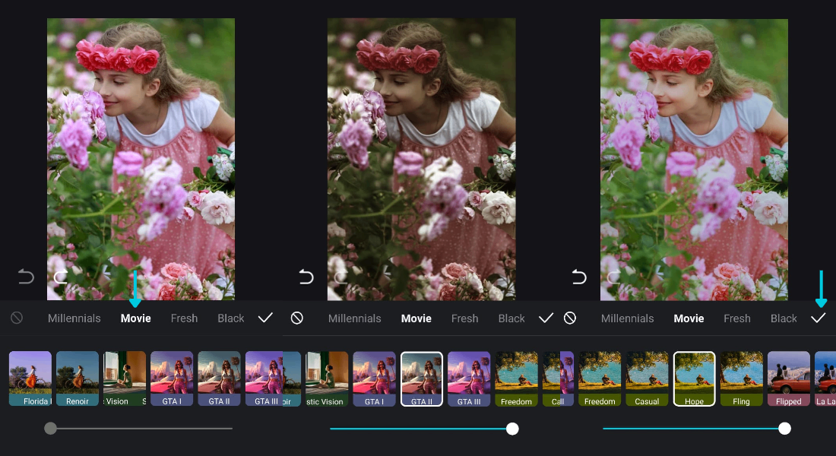Open Millennials category on the left screen
Screen dimensions: 836x456
pos(74,318)
